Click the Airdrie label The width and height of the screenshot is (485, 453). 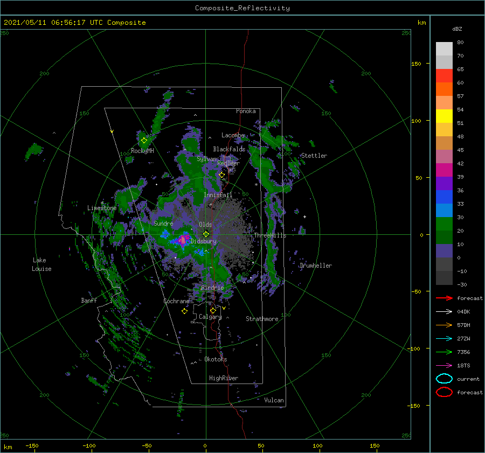click(212, 288)
